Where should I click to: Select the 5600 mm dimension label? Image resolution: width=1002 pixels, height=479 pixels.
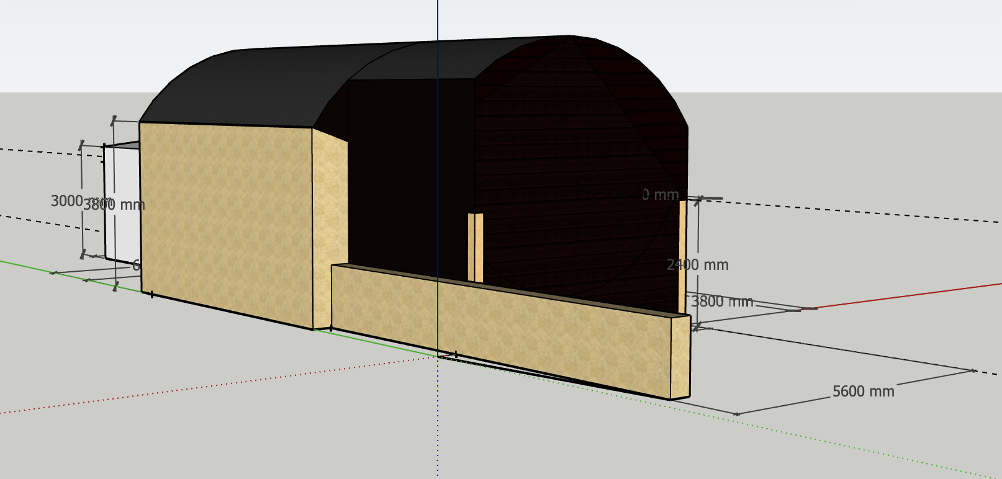863,392
